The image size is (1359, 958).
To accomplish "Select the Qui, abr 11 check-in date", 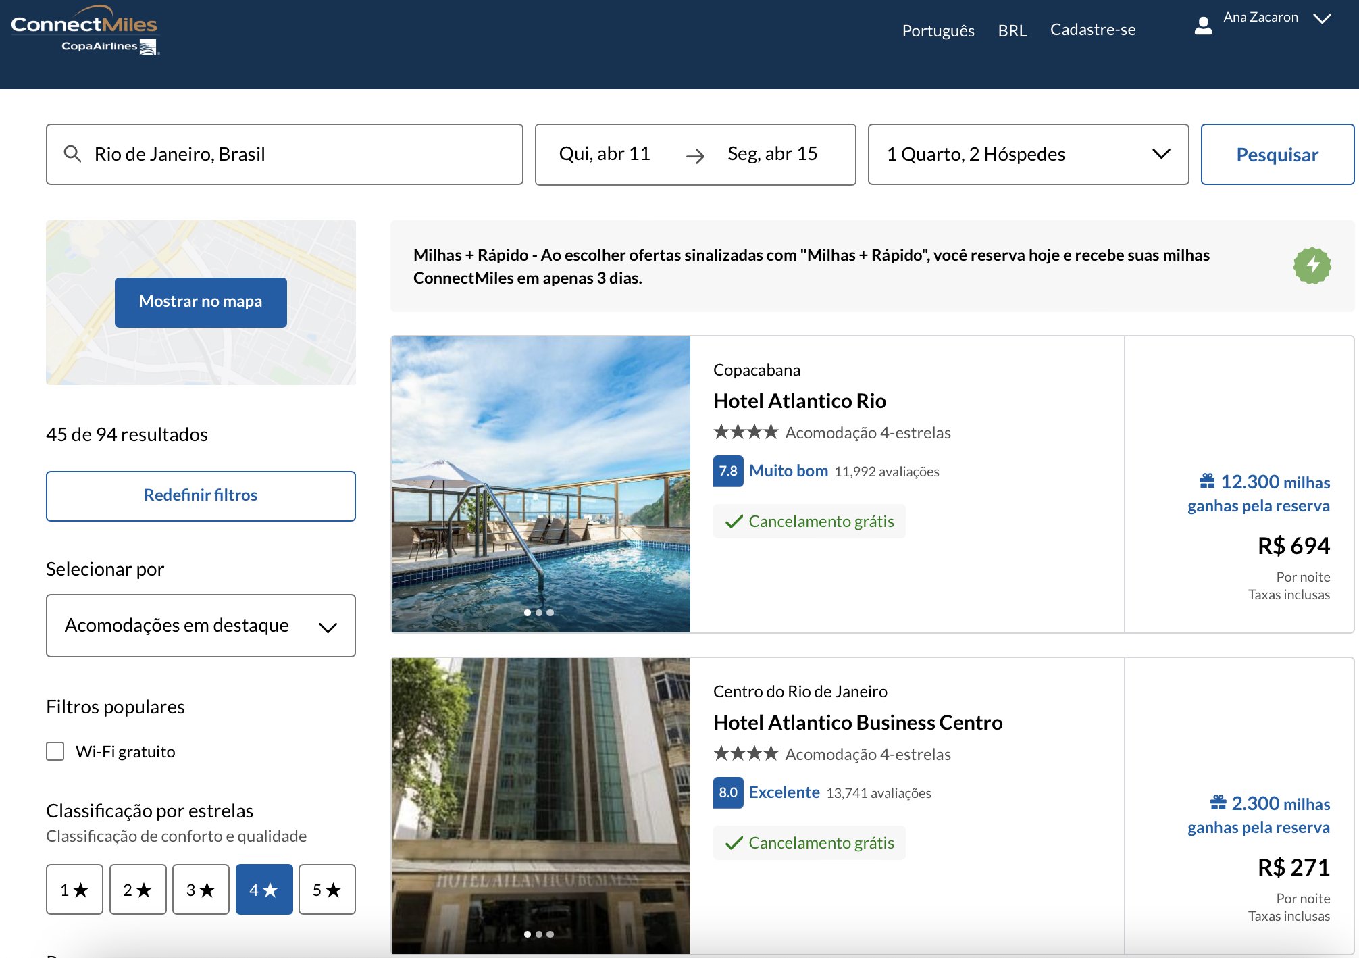I will point(604,154).
